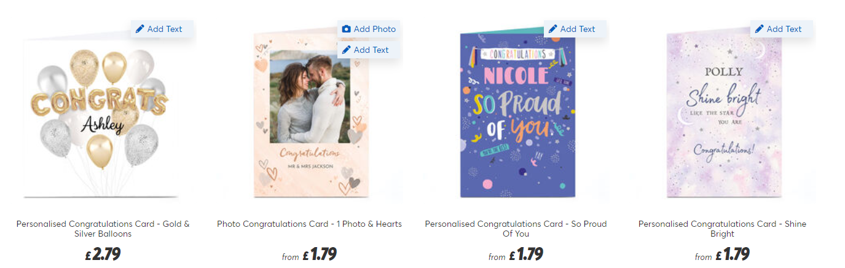Select Add Text badge on So Proud card
845x268 pixels.
[x=575, y=29]
